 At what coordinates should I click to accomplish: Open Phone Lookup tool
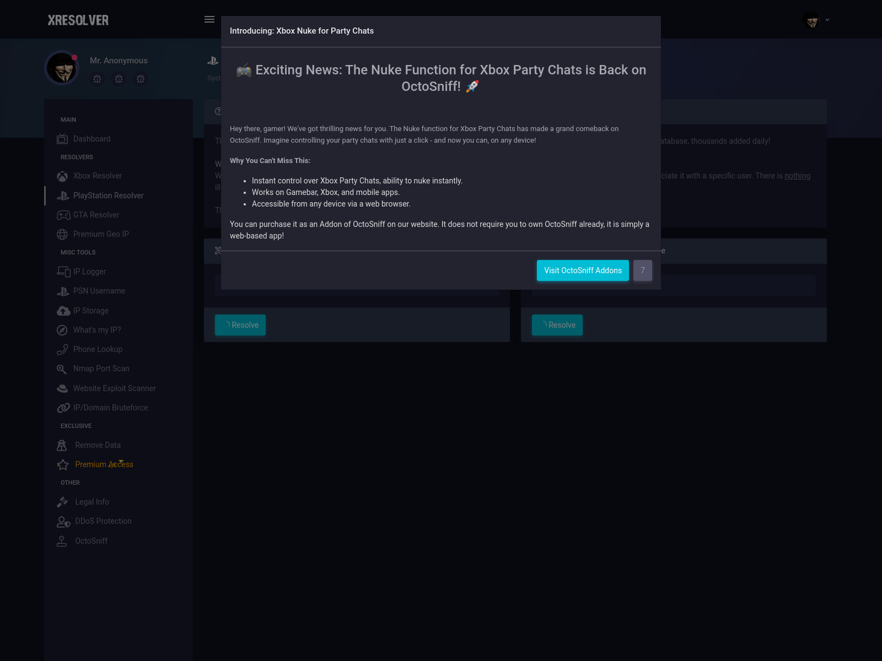click(98, 349)
